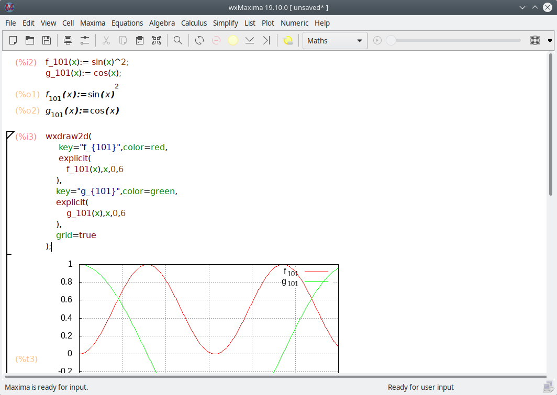Click the 'Ready for user input' status text
Screen dimensions: 557x395
(x=420, y=387)
